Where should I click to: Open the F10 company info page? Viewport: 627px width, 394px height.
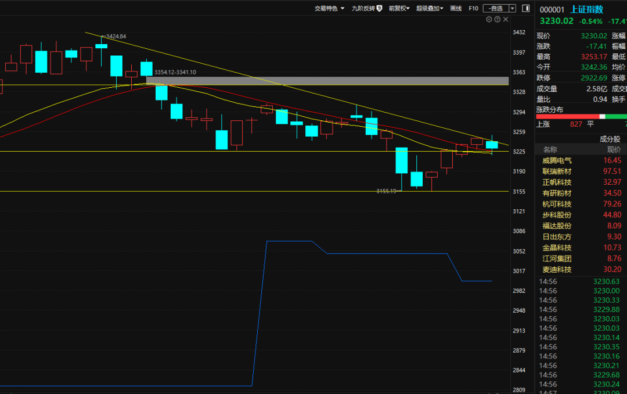pos(473,8)
